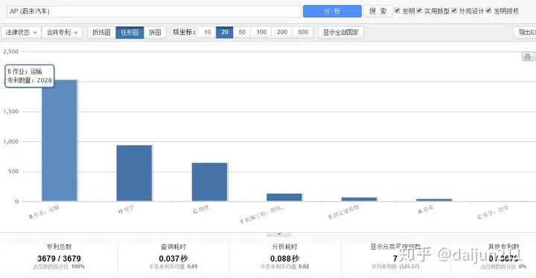Click the print chart icon
Image resolution: width=536 pixels, height=278 pixels.
tap(528, 56)
